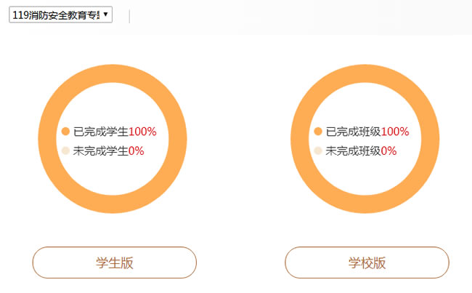This screenshot has width=472, height=293.
Task: Select the 未完成学生 legend label
Action: tap(101, 150)
